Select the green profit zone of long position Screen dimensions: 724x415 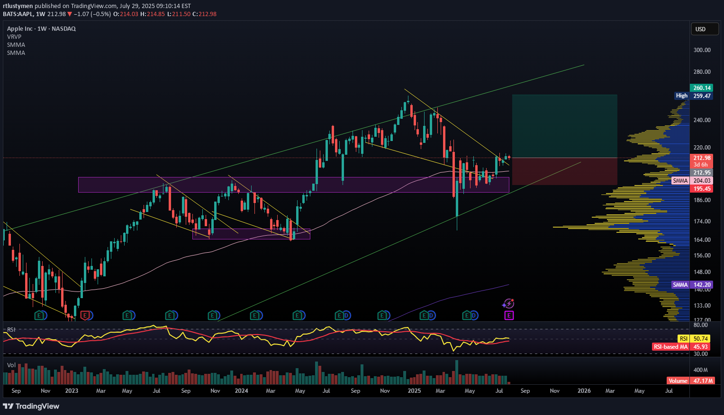coord(564,126)
